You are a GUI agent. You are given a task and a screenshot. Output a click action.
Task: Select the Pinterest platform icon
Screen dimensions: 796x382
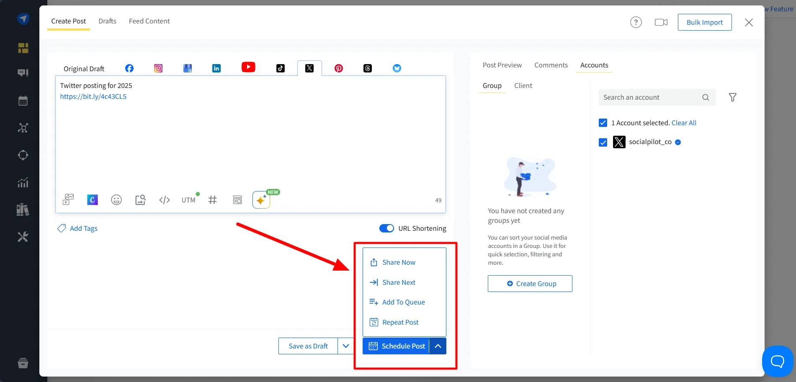(x=338, y=68)
